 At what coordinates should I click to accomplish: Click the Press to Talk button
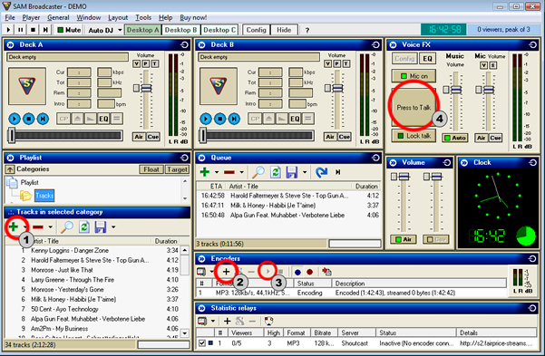pos(414,108)
